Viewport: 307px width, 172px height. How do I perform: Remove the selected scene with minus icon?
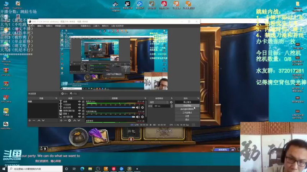point(34,120)
